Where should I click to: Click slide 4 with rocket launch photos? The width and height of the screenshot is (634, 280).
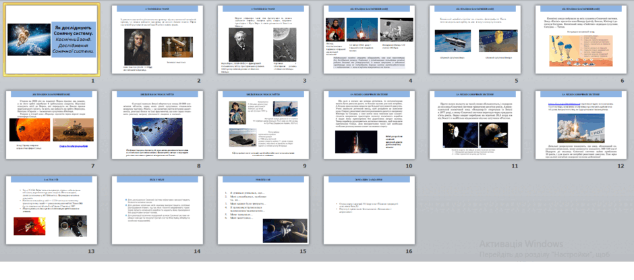[369, 40]
